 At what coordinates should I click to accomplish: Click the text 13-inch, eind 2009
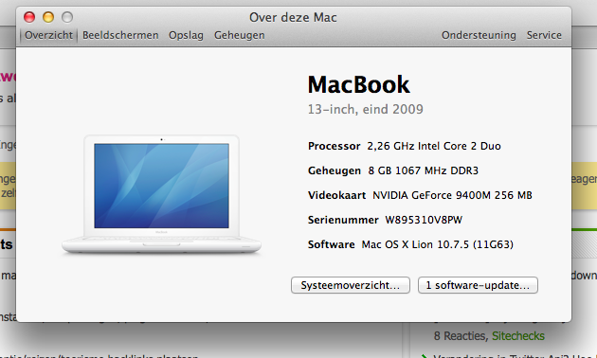point(365,110)
